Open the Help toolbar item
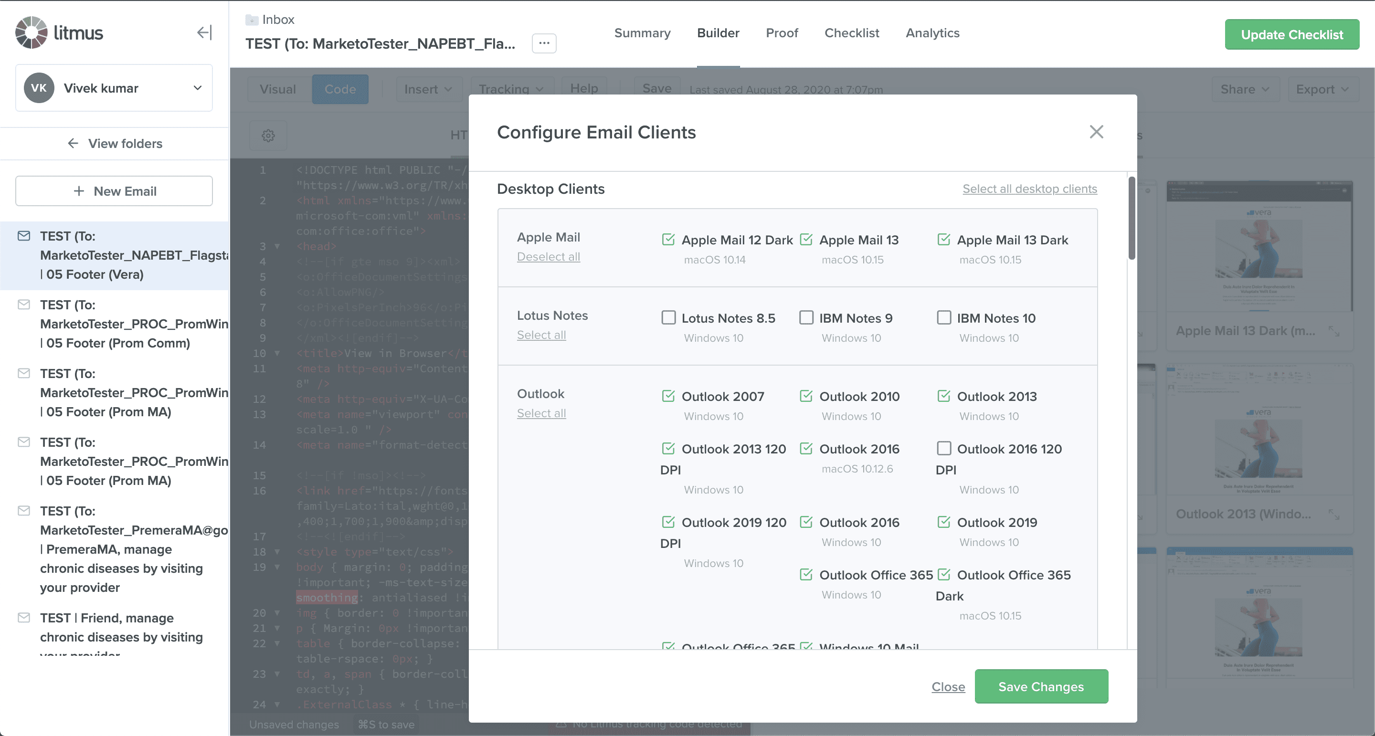The width and height of the screenshot is (1375, 736). [584, 88]
